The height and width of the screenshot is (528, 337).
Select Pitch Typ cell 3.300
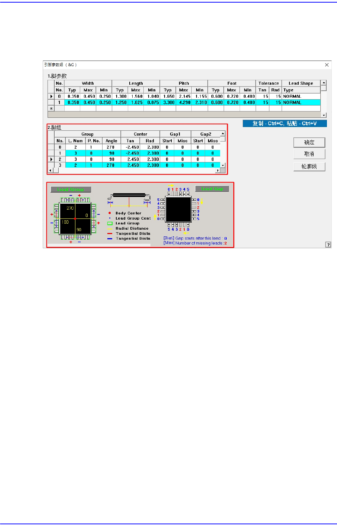(x=168, y=103)
